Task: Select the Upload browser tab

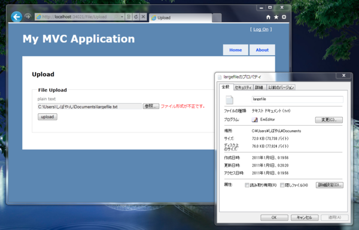Action: pyautogui.click(x=181, y=17)
